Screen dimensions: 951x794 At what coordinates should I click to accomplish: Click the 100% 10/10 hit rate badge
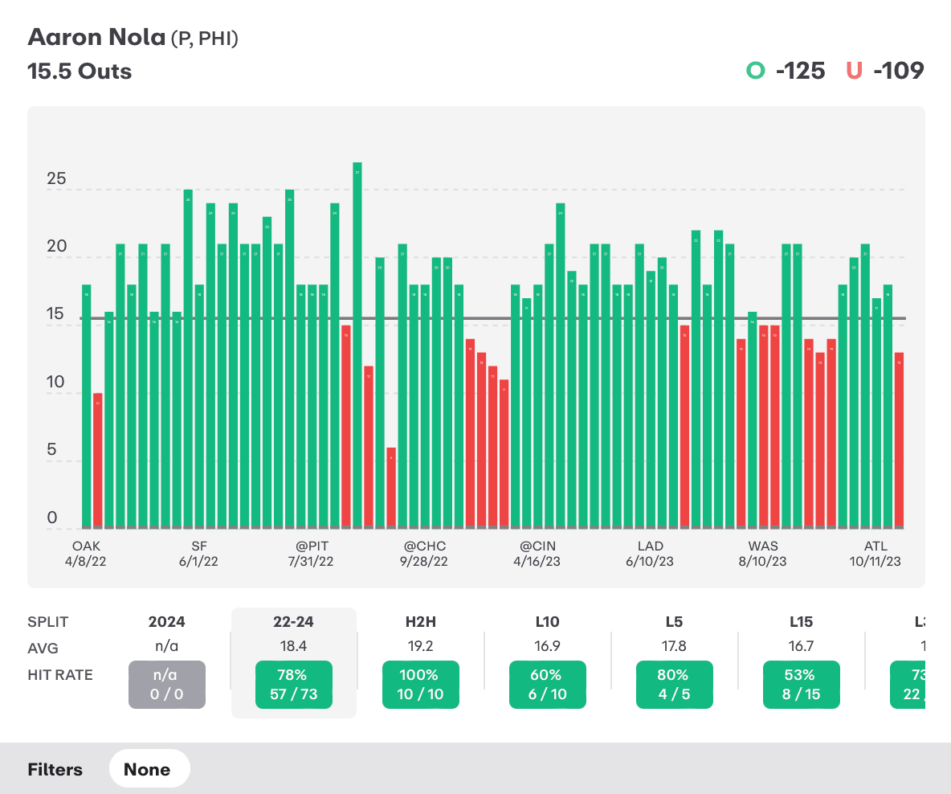pyautogui.click(x=420, y=685)
